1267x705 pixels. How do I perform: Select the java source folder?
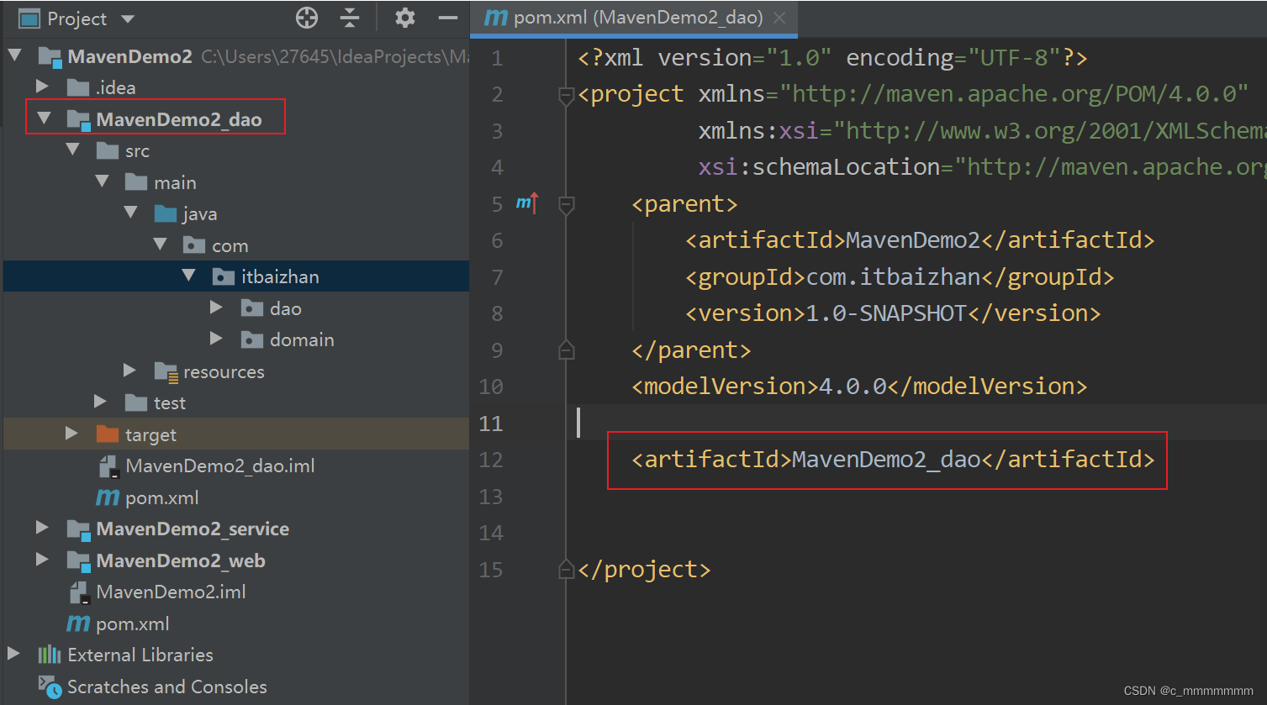[x=200, y=214]
